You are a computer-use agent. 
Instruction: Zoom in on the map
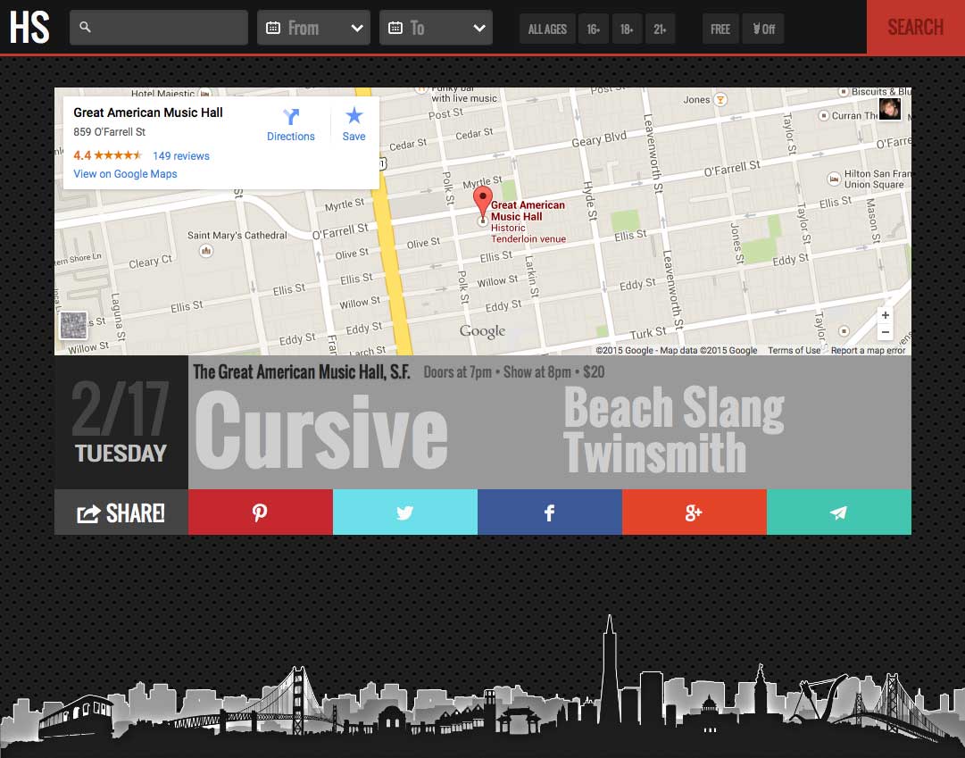pos(885,315)
